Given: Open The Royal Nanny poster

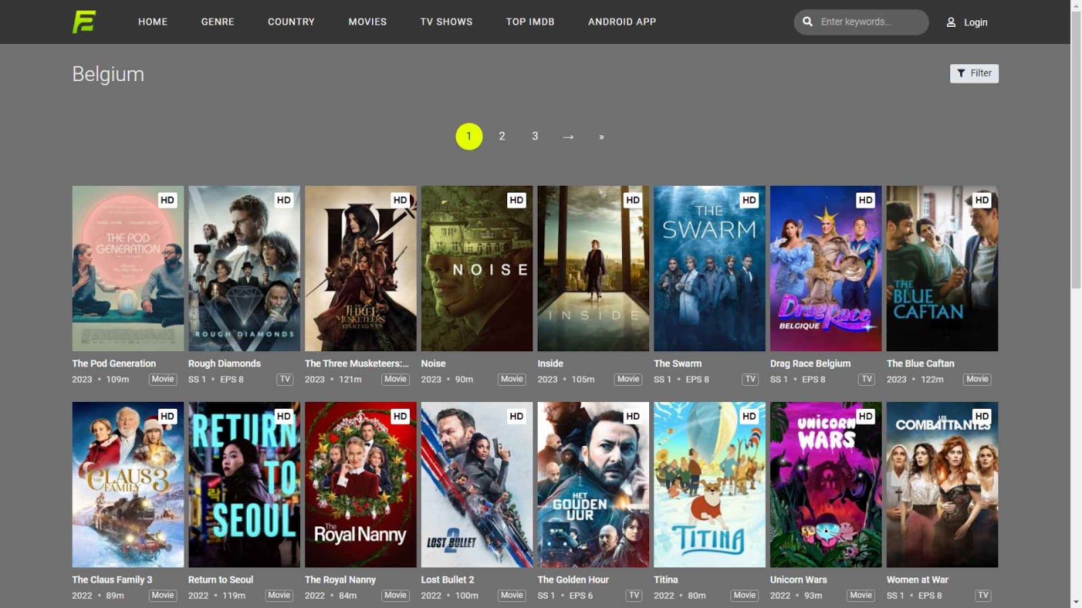Looking at the screenshot, I should (360, 484).
